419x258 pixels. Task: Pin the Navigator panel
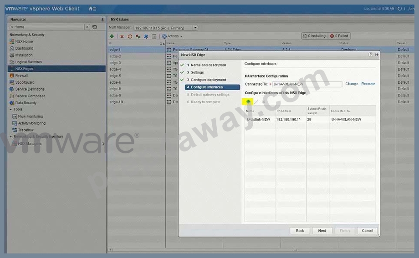(102, 19)
